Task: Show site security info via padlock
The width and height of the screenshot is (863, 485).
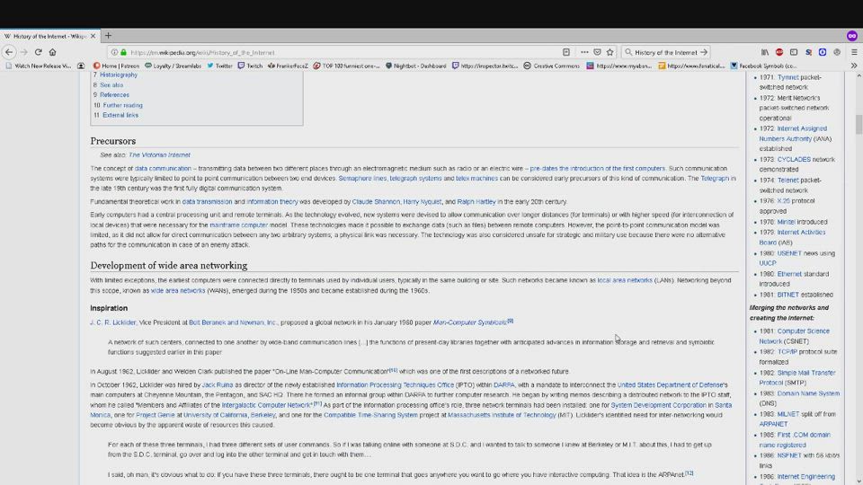Action: tap(123, 52)
